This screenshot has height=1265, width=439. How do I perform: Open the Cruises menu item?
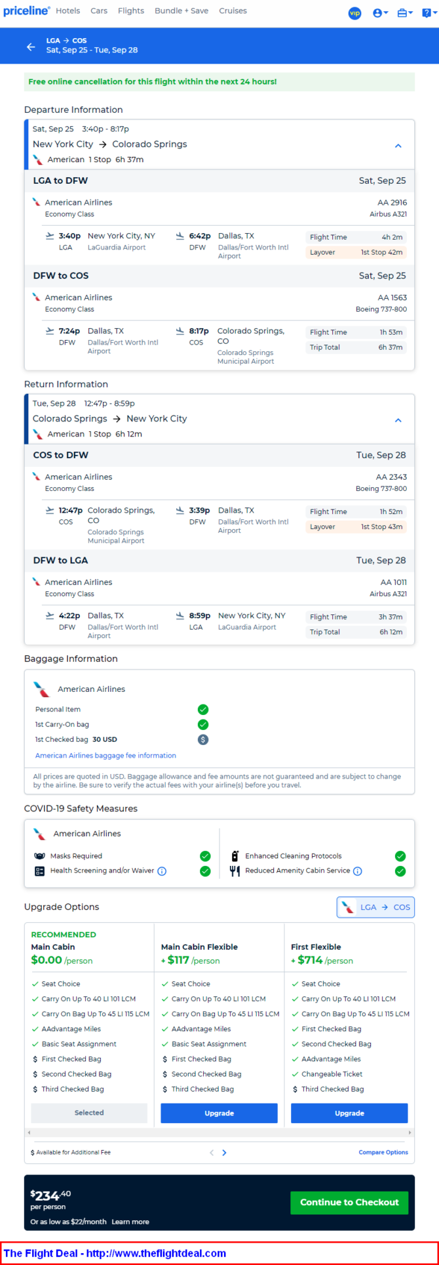(x=233, y=11)
